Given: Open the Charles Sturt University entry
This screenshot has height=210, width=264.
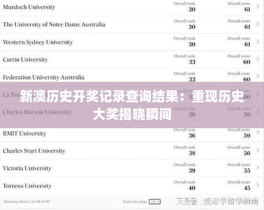Looking at the screenshot, I should [34, 151].
